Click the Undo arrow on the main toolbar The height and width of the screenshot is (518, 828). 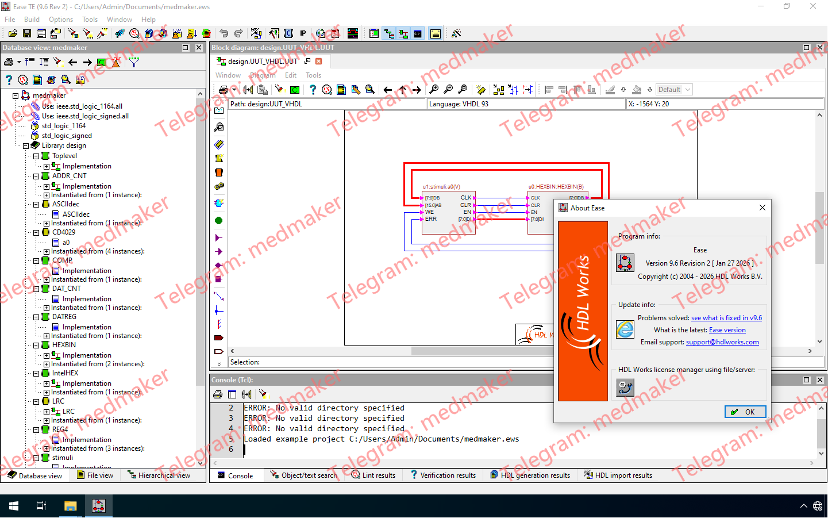[x=224, y=33]
